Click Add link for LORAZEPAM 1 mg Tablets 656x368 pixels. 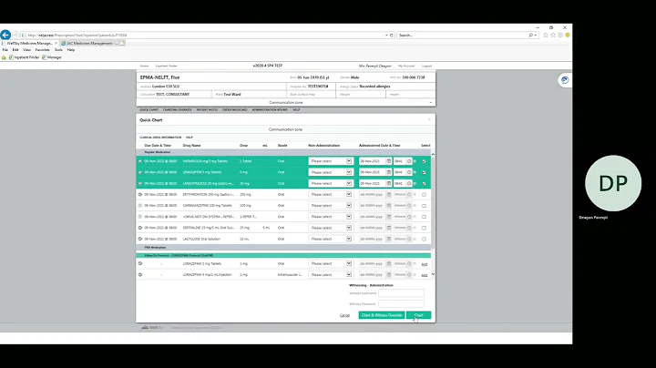click(x=425, y=264)
